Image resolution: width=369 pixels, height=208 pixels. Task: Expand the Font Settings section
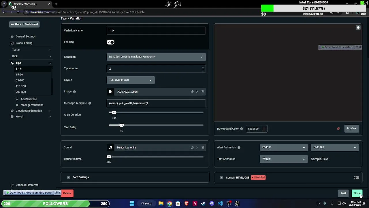[x=68, y=177]
